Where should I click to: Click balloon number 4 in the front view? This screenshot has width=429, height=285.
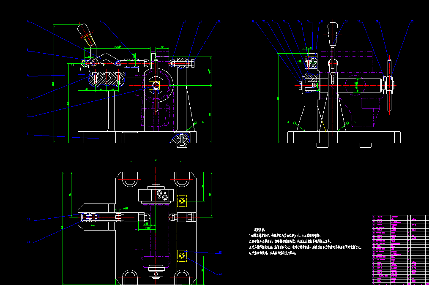27,75
